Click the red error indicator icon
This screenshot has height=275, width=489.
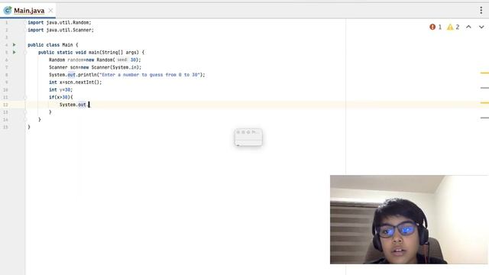pos(432,27)
